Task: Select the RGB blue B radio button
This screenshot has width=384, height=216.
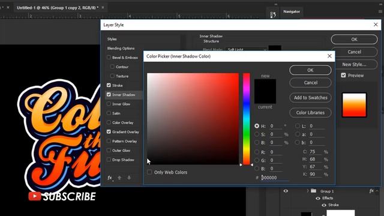Action: pos(257,169)
